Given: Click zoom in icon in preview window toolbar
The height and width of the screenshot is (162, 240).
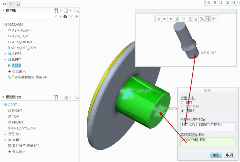Looking at the screenshot, I should click(164, 19).
